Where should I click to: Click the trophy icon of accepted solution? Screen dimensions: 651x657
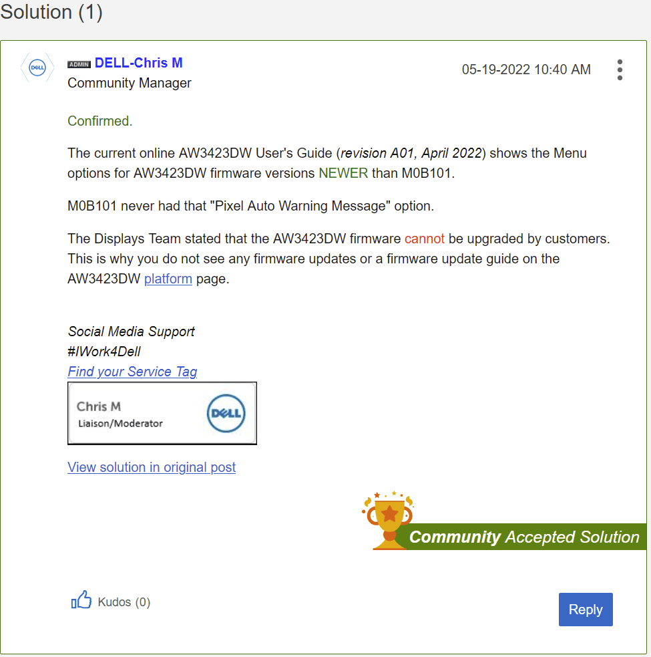click(388, 521)
